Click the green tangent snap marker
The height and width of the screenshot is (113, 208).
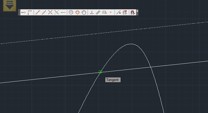pos(100,72)
